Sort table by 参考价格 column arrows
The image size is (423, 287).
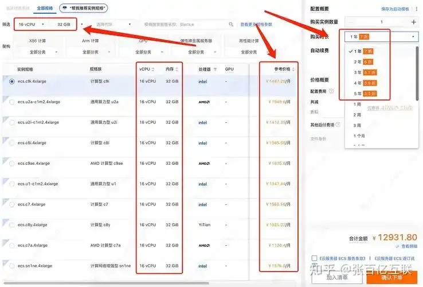pyautogui.click(x=293, y=69)
